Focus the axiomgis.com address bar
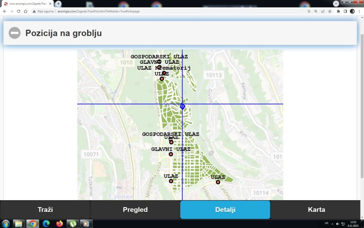Viewport: 364px width, 228px height. point(99,11)
